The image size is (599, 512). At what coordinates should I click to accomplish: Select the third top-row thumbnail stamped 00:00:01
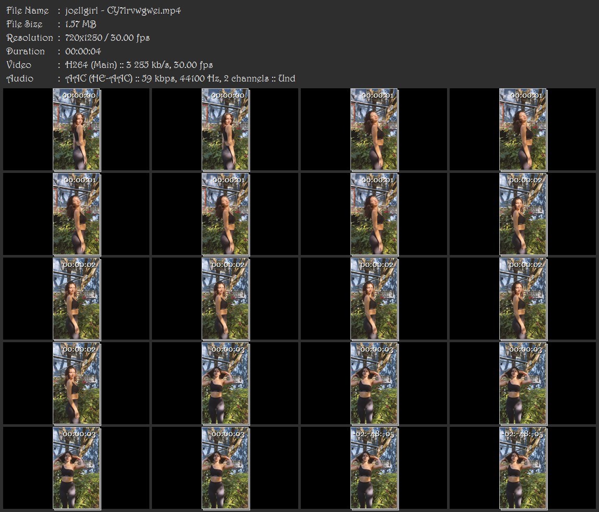point(374,130)
